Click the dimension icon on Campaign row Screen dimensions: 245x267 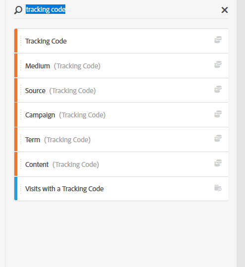218,114
